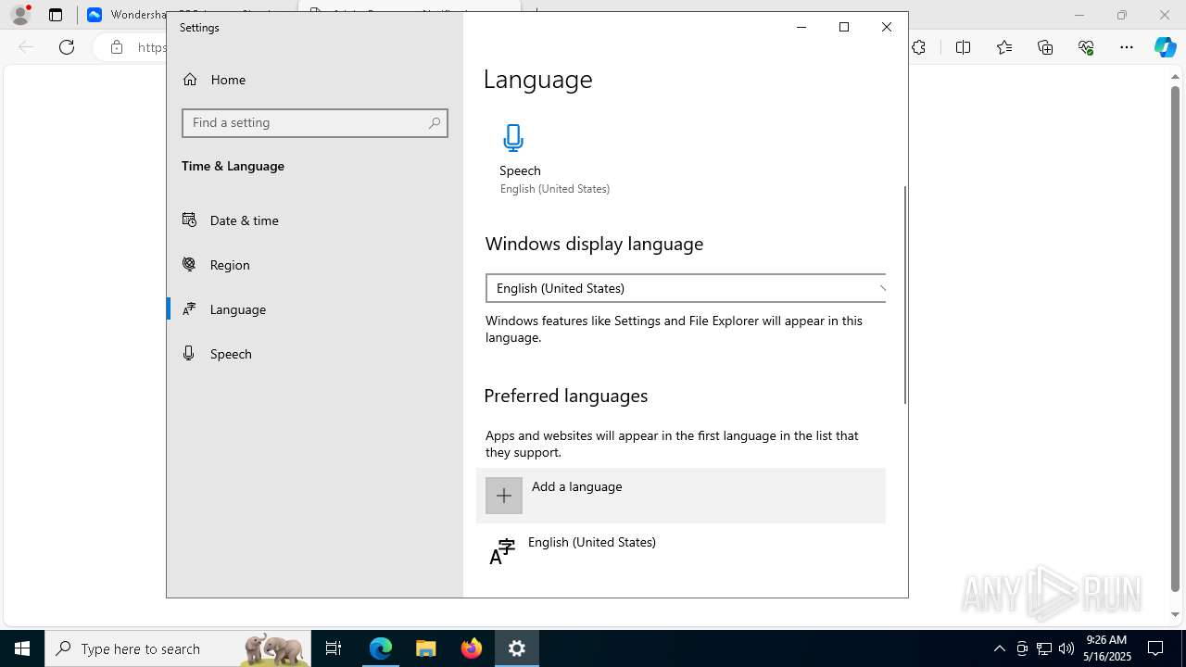
Task: Open Edge browser essentials icon
Action: [x=1086, y=47]
